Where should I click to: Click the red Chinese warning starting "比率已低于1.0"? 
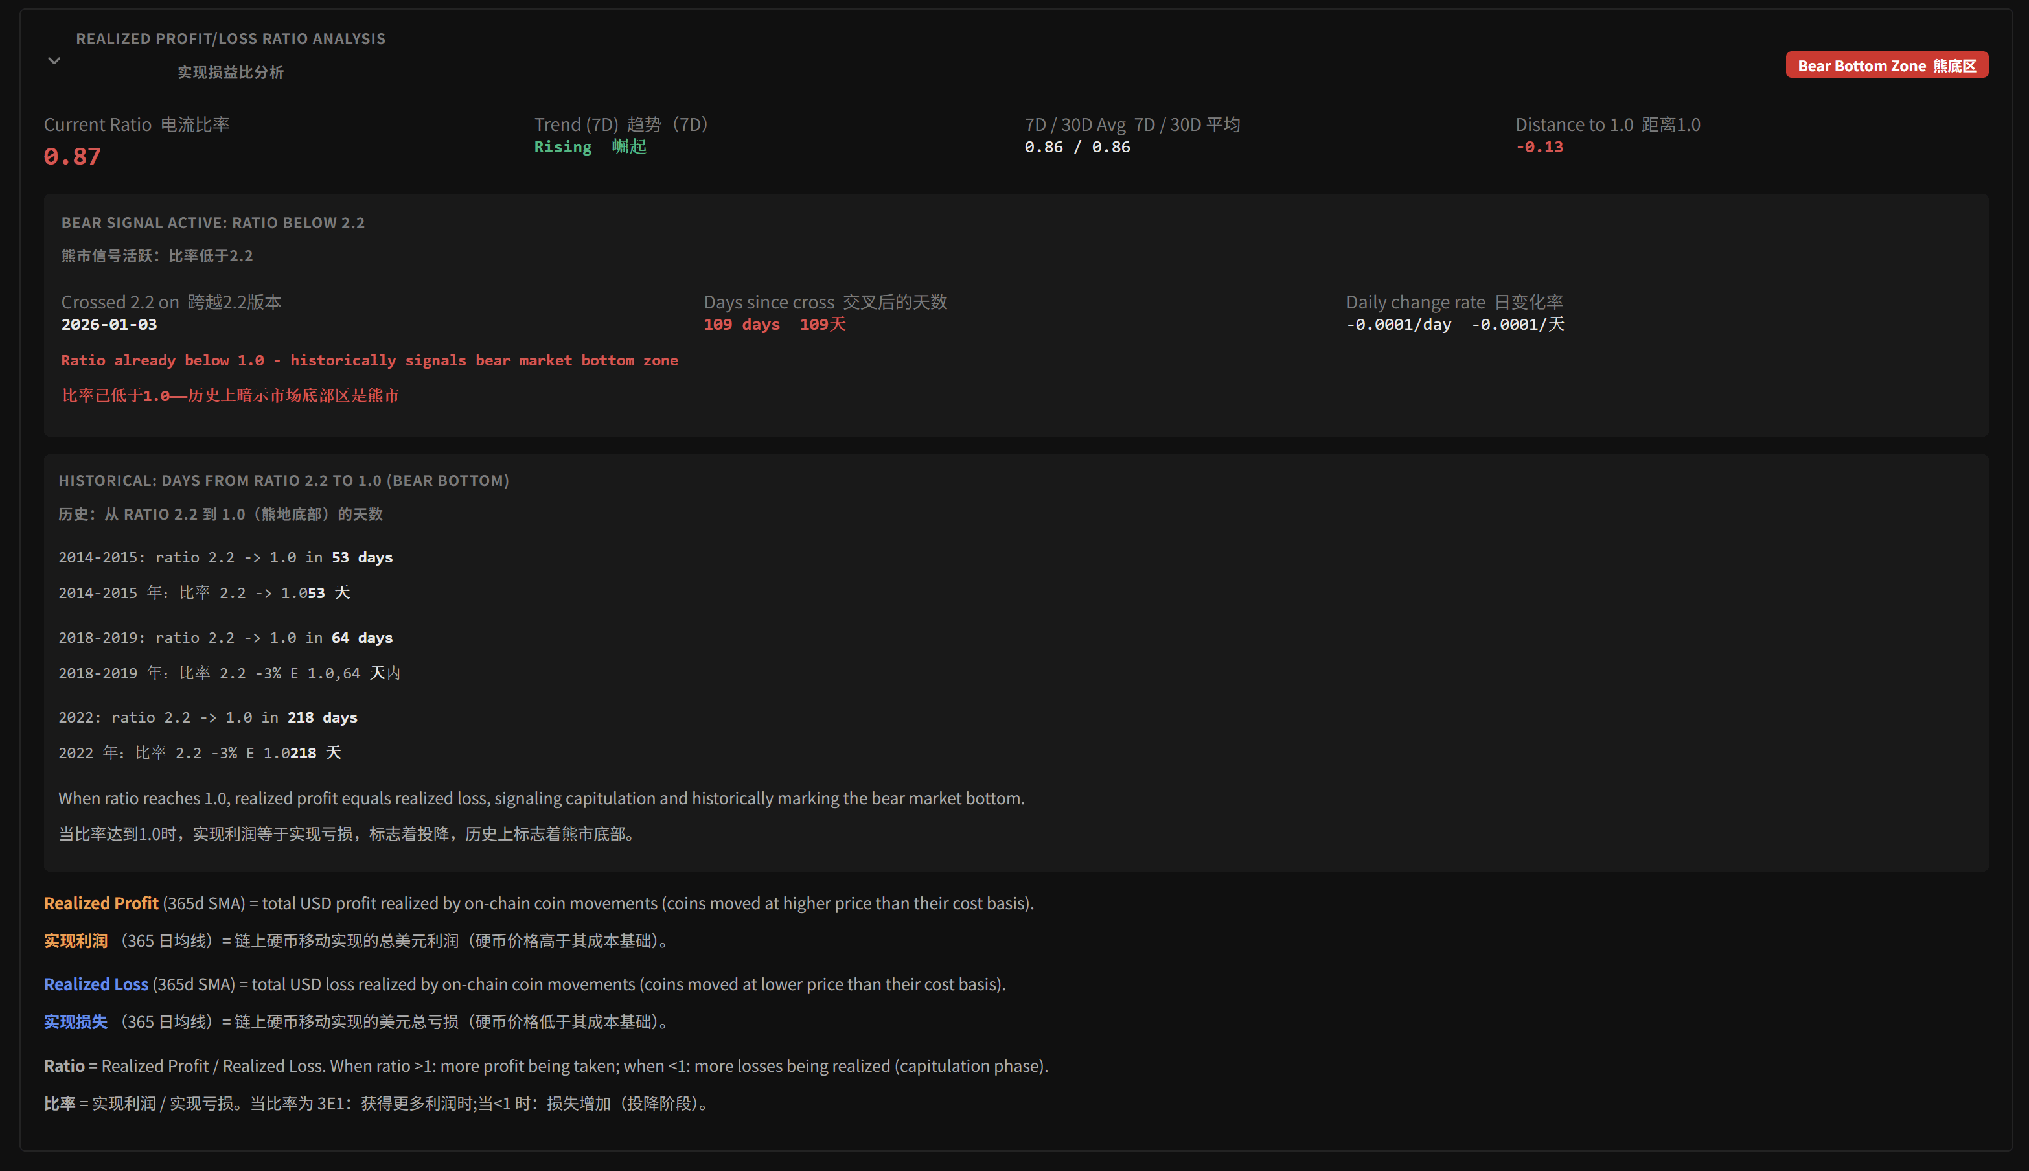(231, 396)
